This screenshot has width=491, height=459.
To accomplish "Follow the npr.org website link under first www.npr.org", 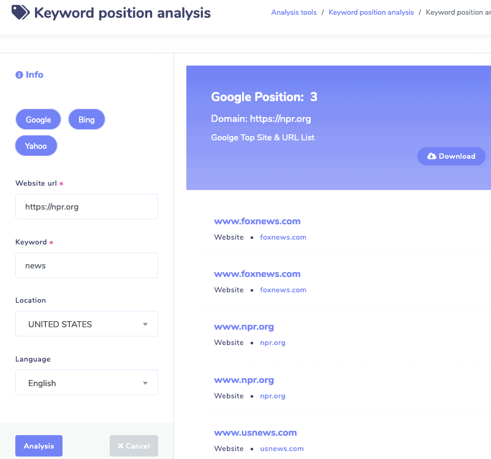I will 273,343.
